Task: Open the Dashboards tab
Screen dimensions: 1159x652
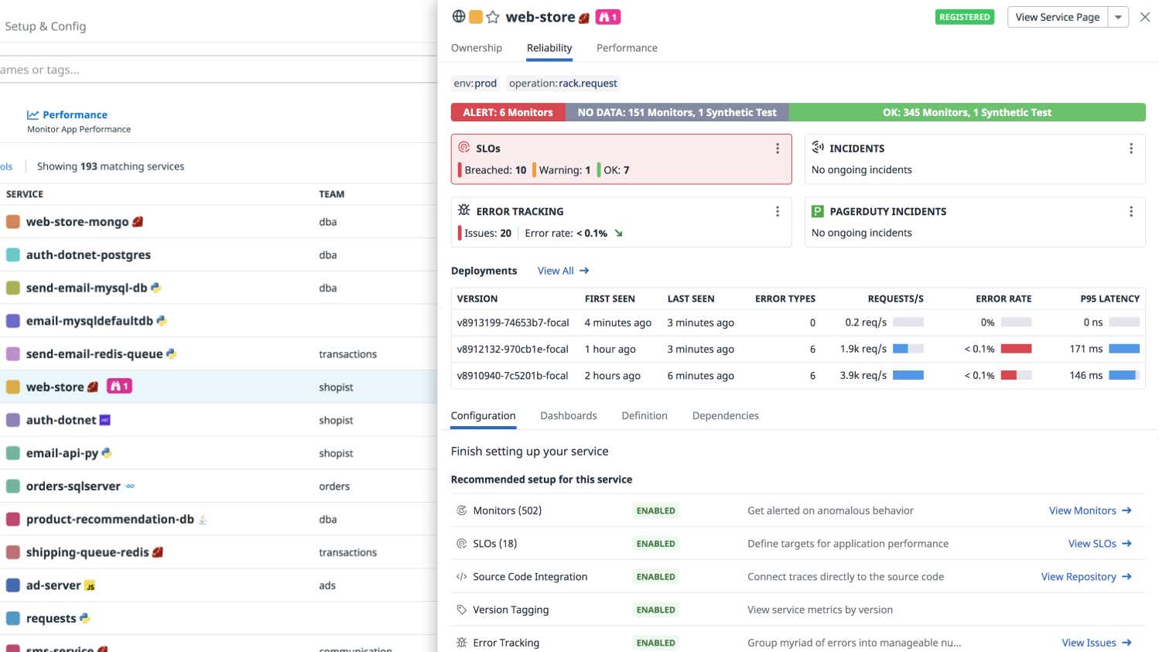Action: (569, 415)
